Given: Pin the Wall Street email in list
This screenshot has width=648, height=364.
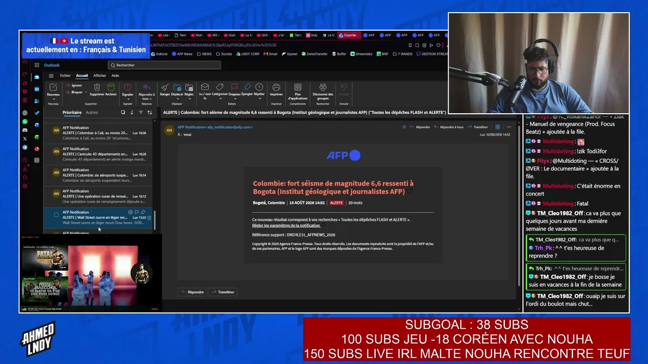Looking at the screenshot, I should point(143,212).
